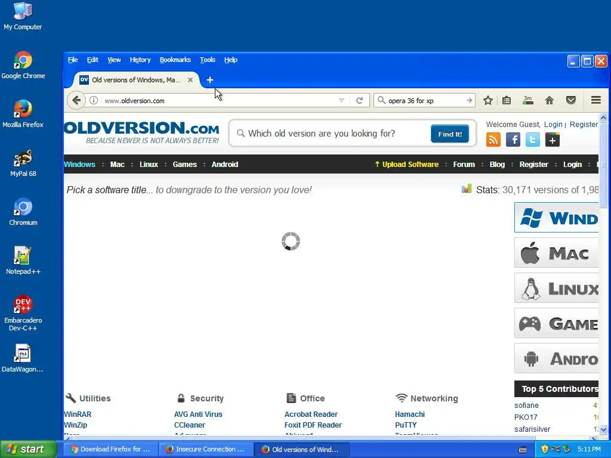Go to Firefox home page icon
Image resolution: width=611 pixels, height=458 pixels.
(x=550, y=100)
